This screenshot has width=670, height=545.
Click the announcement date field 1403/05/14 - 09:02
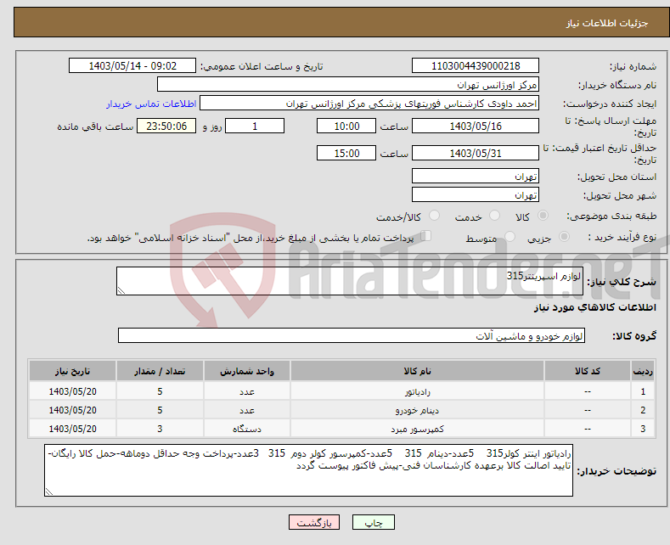132,65
